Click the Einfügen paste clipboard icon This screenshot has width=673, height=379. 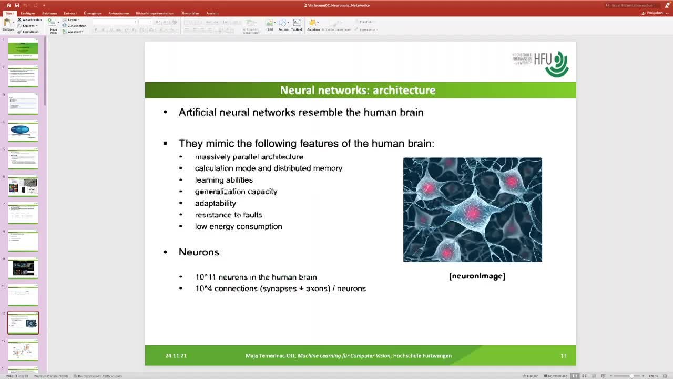point(7,22)
